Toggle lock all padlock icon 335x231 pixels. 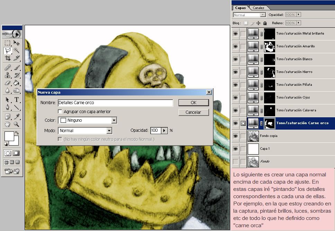tap(265, 23)
